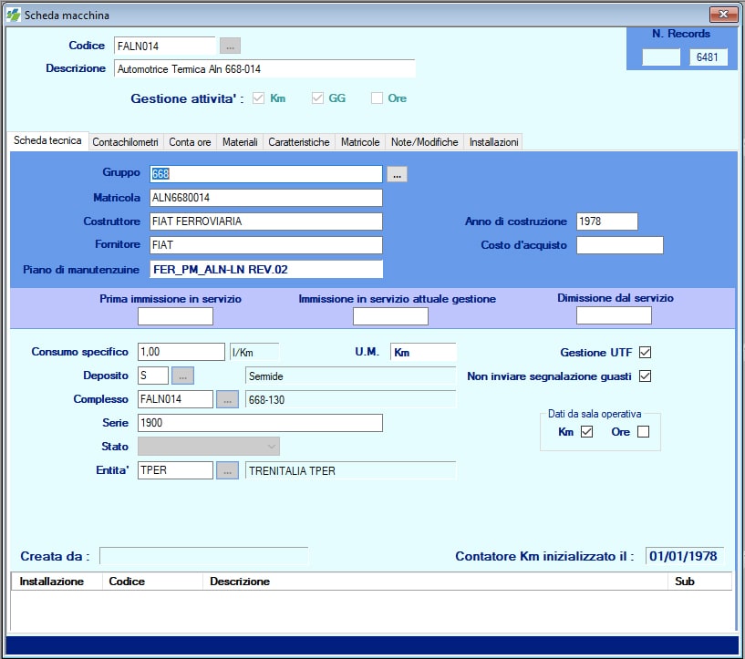Click the Complesso code field FALN014

click(x=175, y=399)
